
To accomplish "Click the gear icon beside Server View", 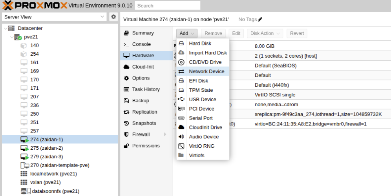I will coord(113,17).
